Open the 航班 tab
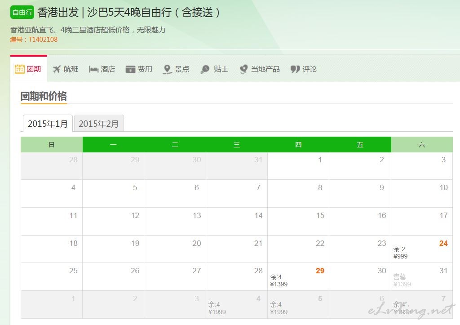 click(x=66, y=69)
